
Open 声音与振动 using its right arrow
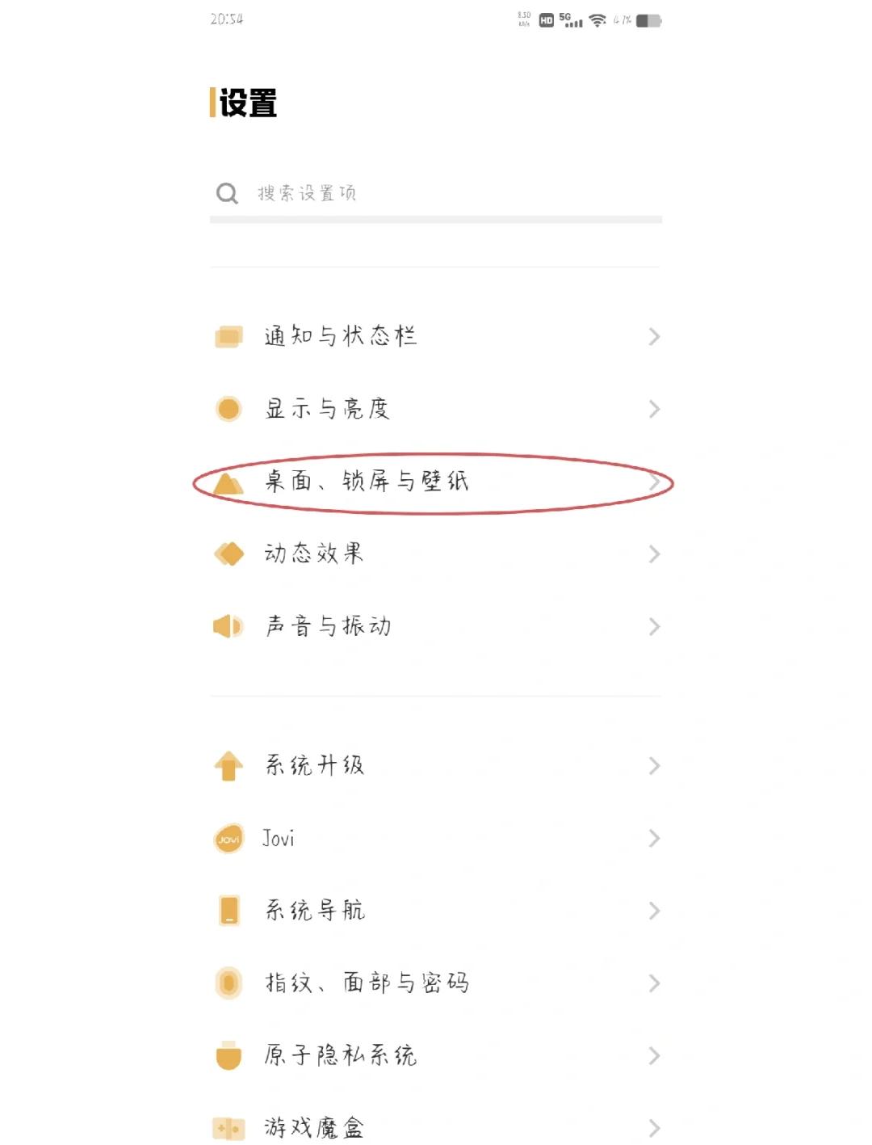pos(656,625)
